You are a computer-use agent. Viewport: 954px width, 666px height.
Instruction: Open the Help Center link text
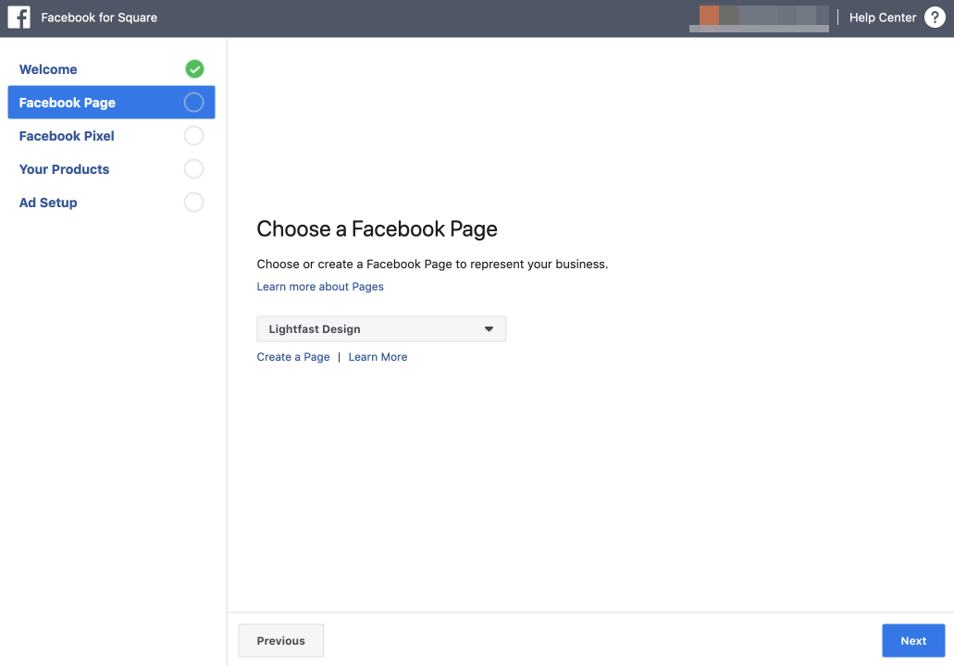click(882, 18)
